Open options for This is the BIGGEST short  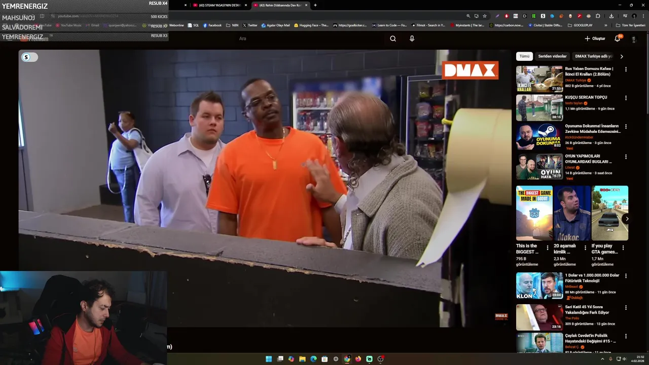547,248
